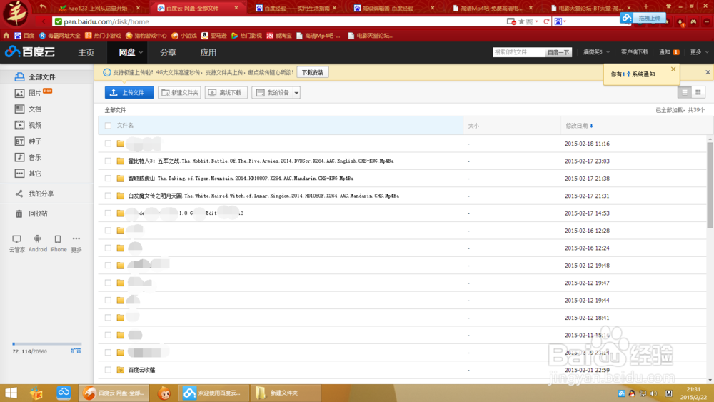Viewport: 714px width, 402px height.
Task: Close the system notification popup
Action: [x=673, y=69]
